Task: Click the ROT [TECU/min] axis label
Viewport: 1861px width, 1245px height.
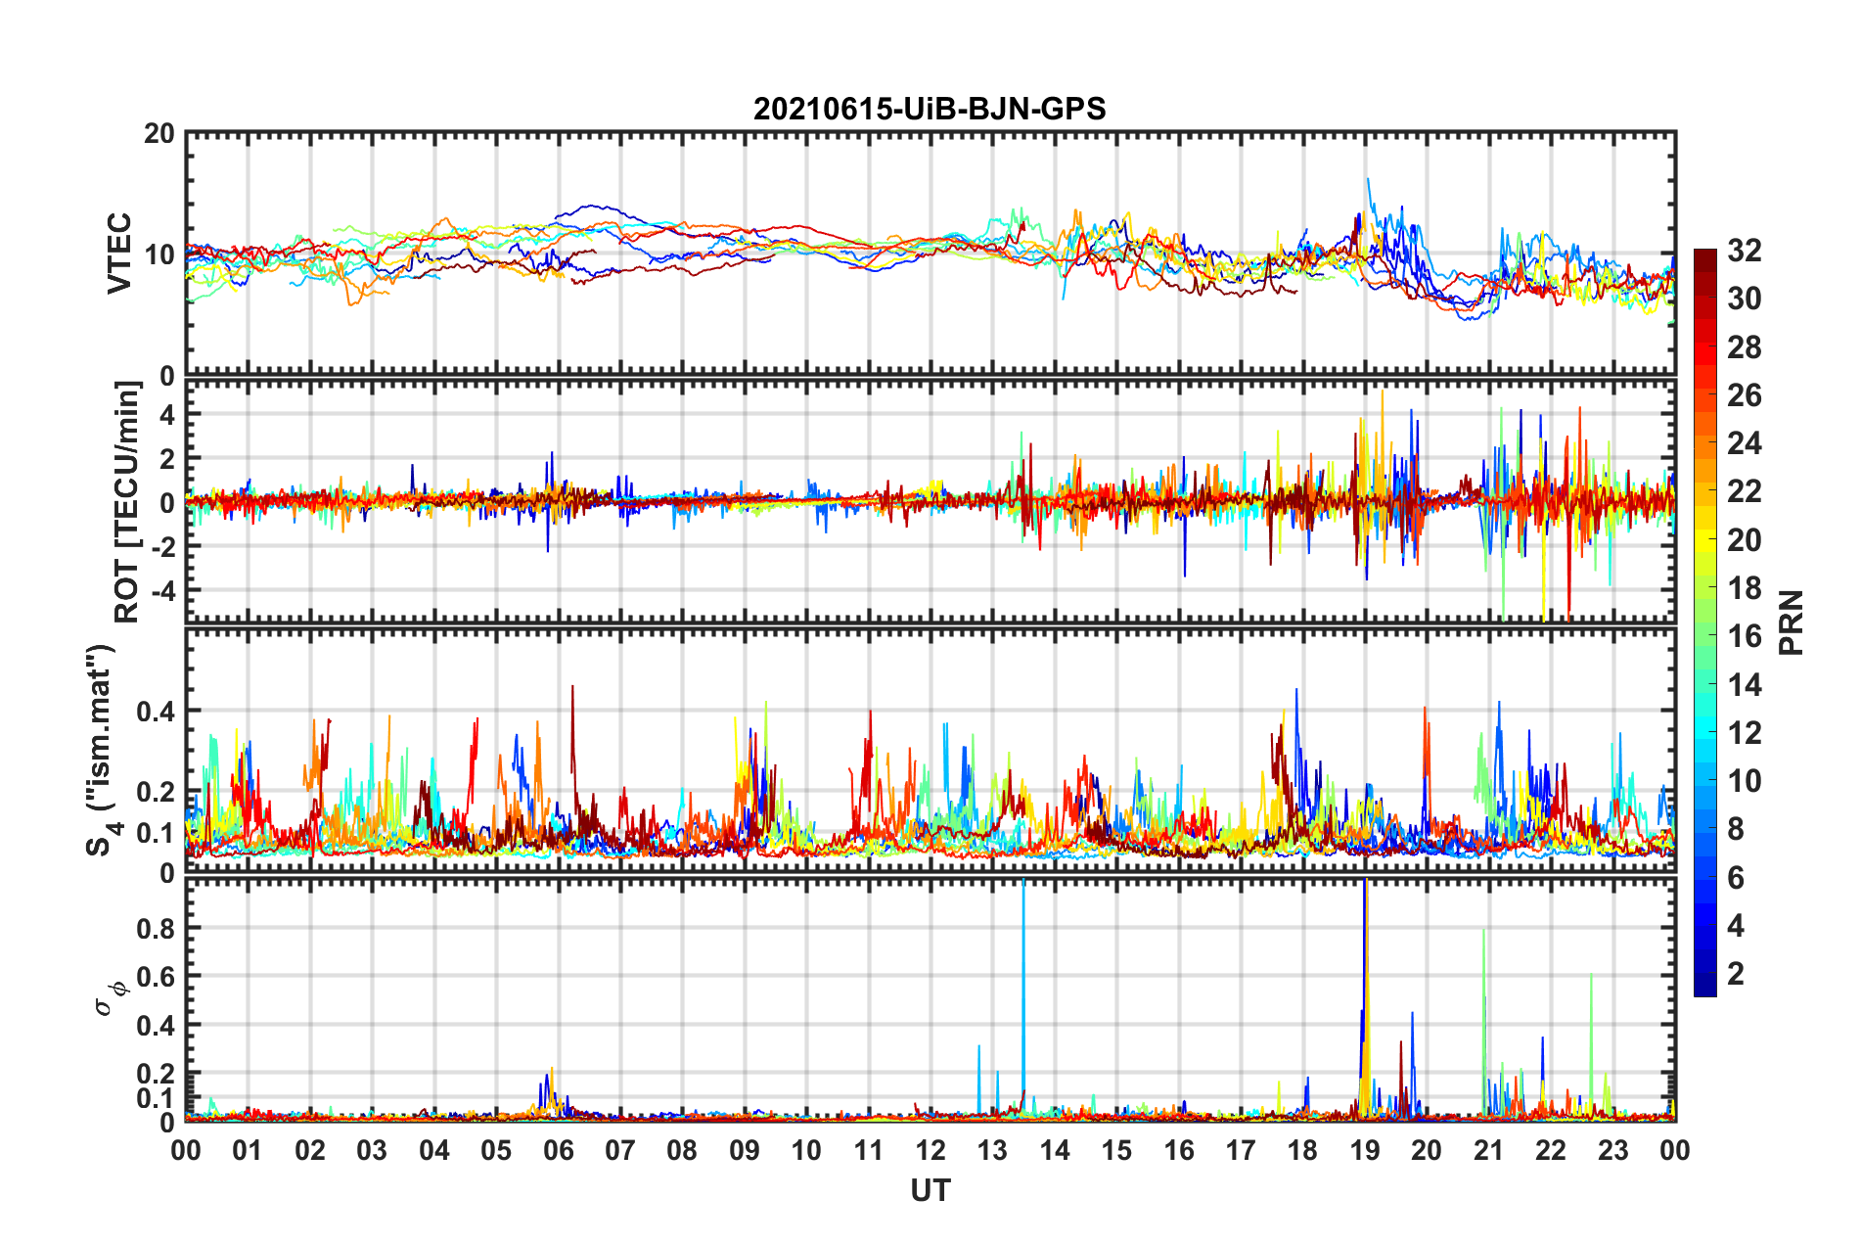Action: tap(126, 501)
